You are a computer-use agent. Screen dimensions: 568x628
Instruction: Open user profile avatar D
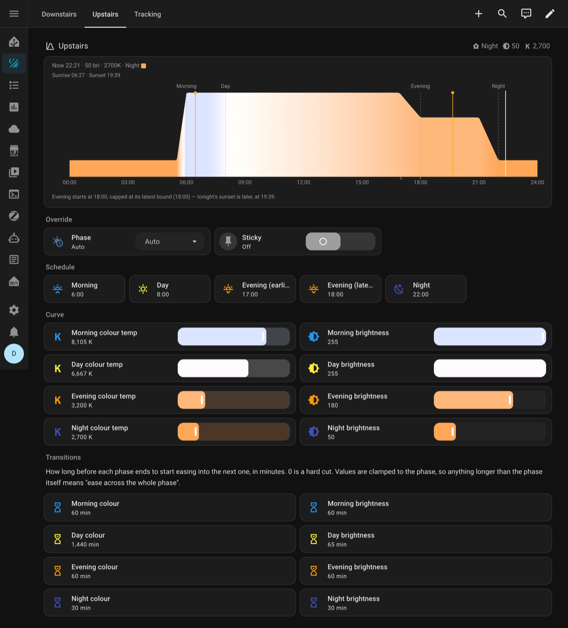click(14, 354)
